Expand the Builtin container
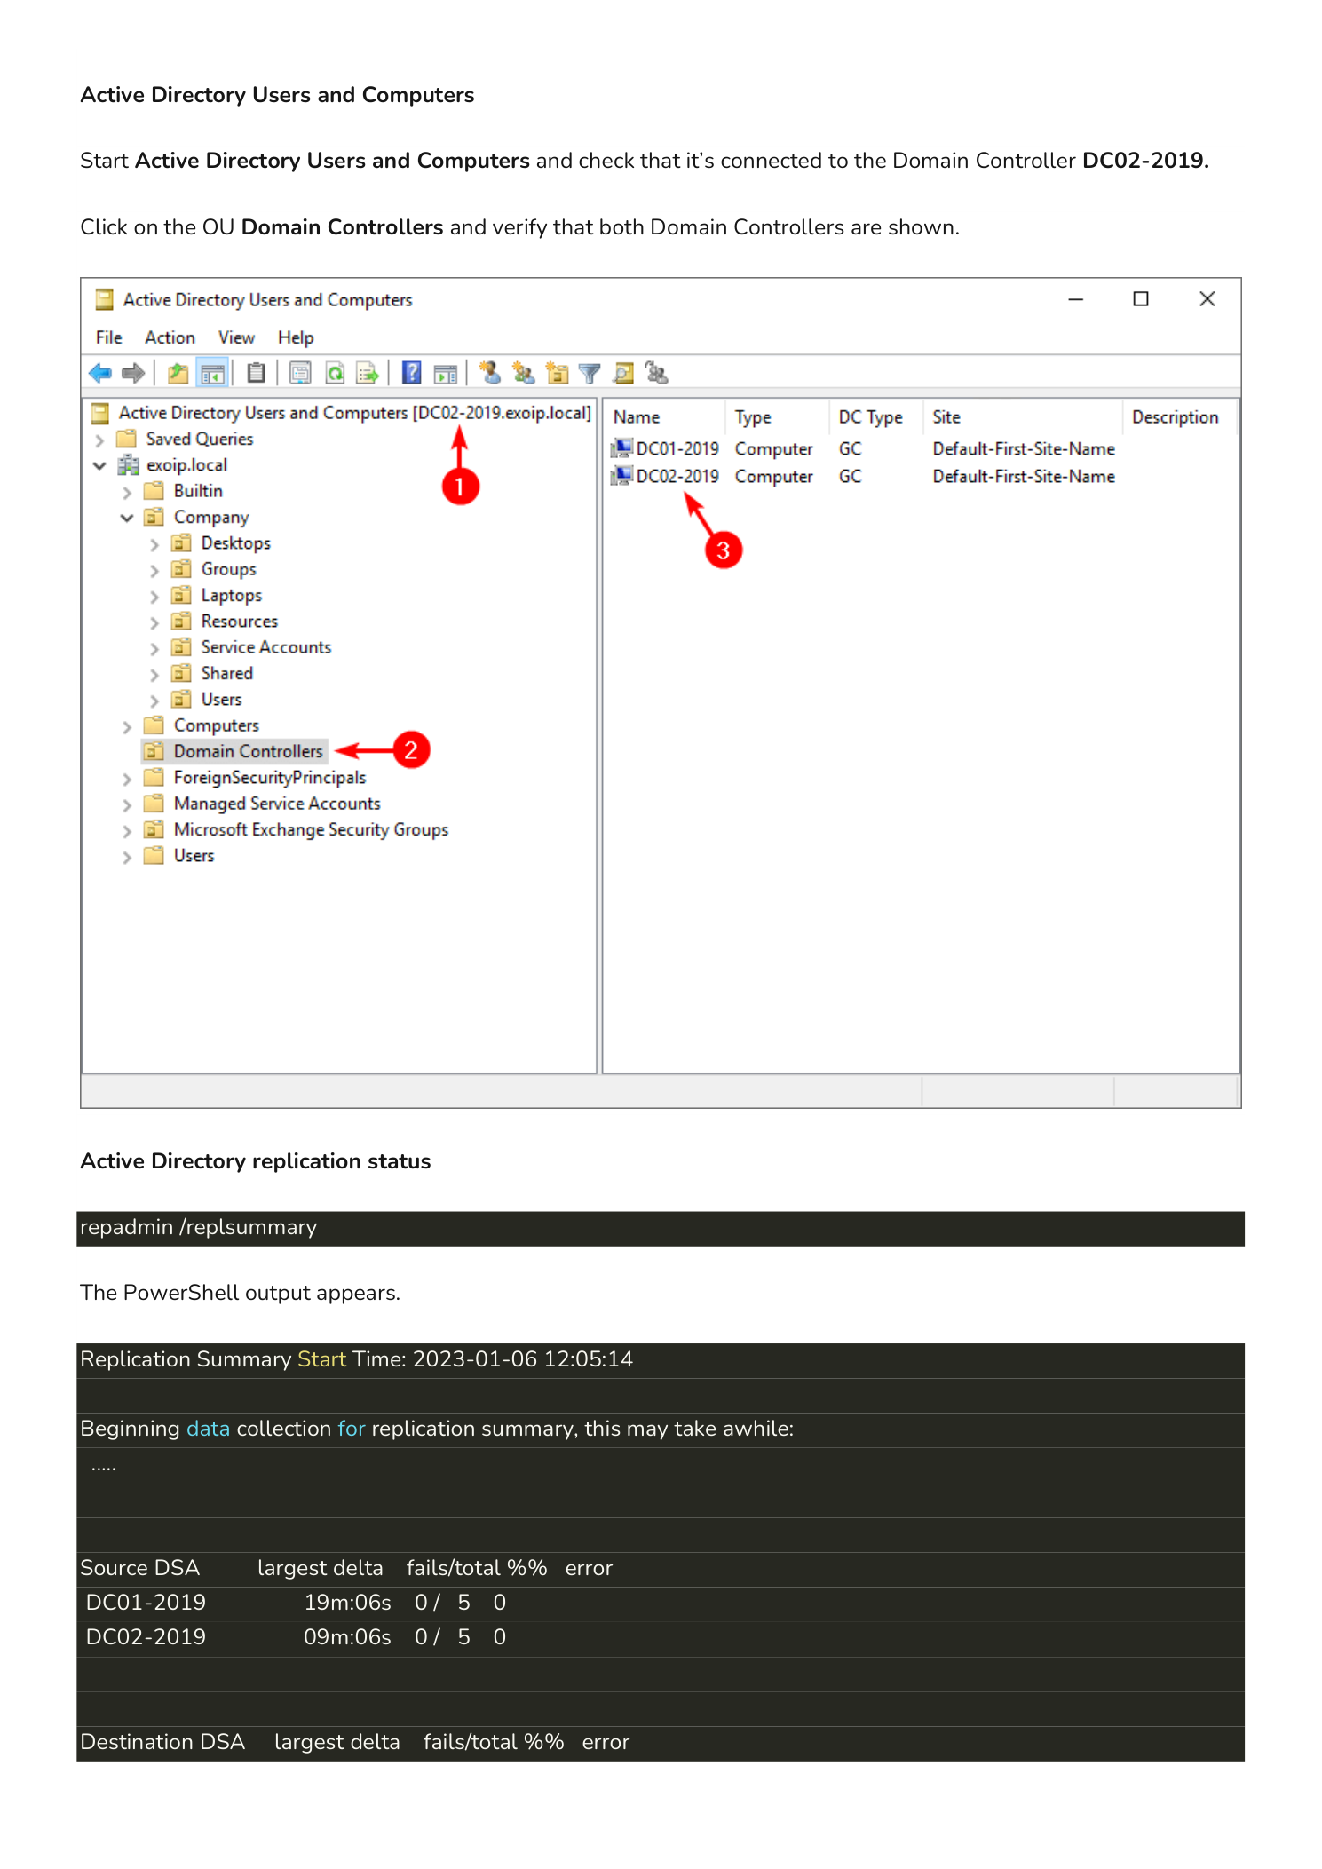The image size is (1322, 1869). (x=127, y=492)
